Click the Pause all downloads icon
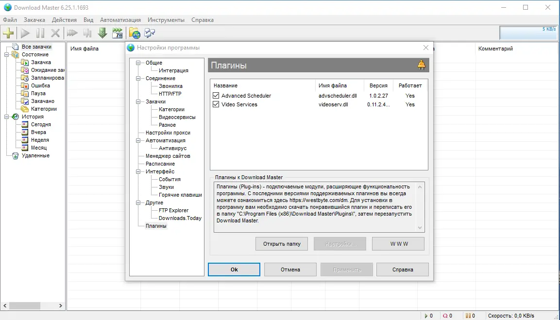The height and width of the screenshot is (320, 560). click(87, 33)
